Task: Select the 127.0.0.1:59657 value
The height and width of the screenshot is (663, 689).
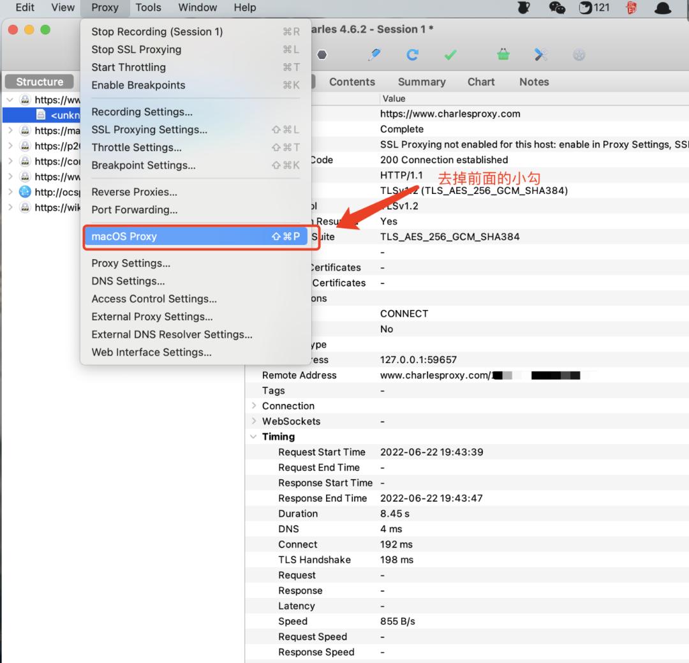Action: click(x=419, y=360)
